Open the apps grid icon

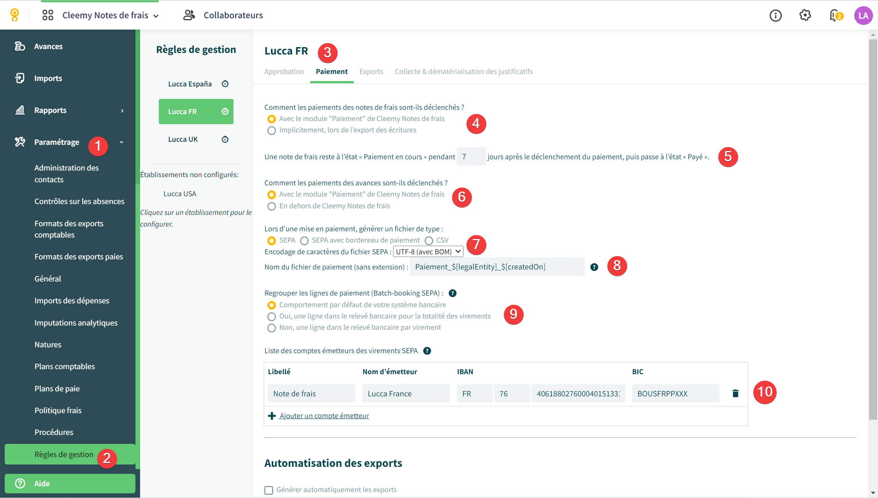click(x=47, y=15)
